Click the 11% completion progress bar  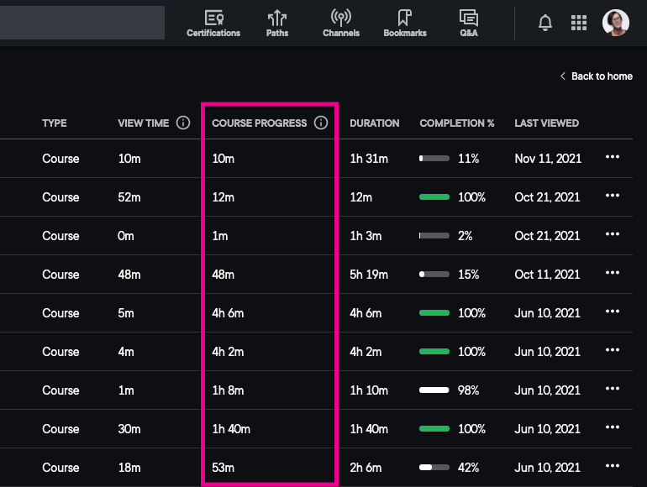coord(434,159)
